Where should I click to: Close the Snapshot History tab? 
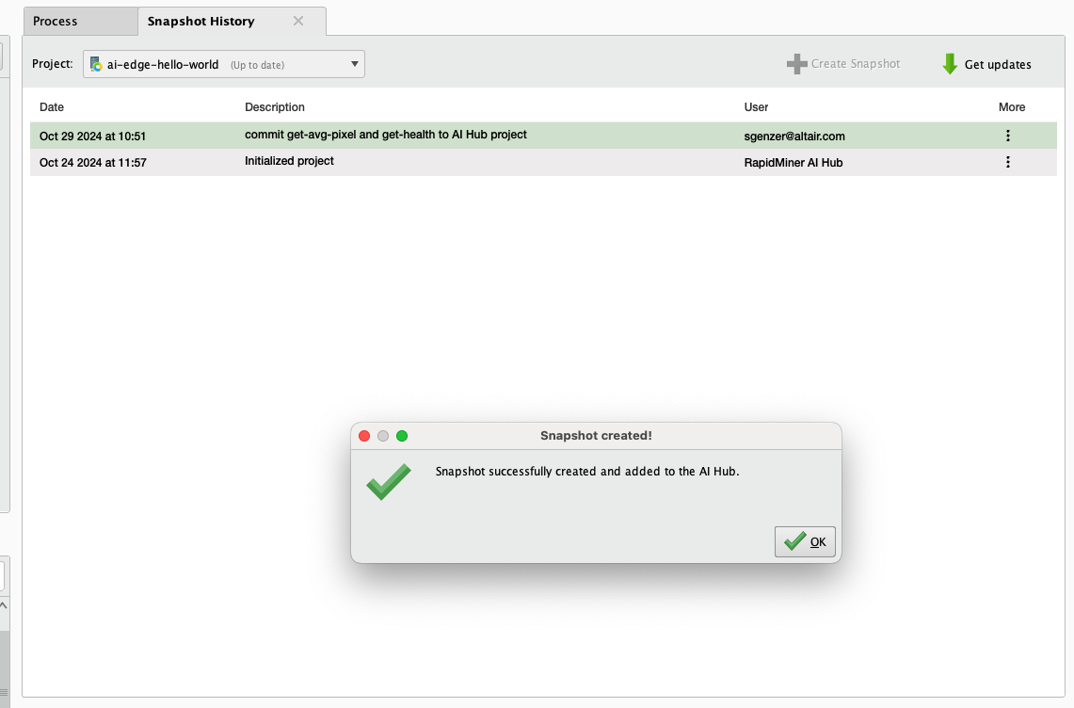tap(298, 21)
